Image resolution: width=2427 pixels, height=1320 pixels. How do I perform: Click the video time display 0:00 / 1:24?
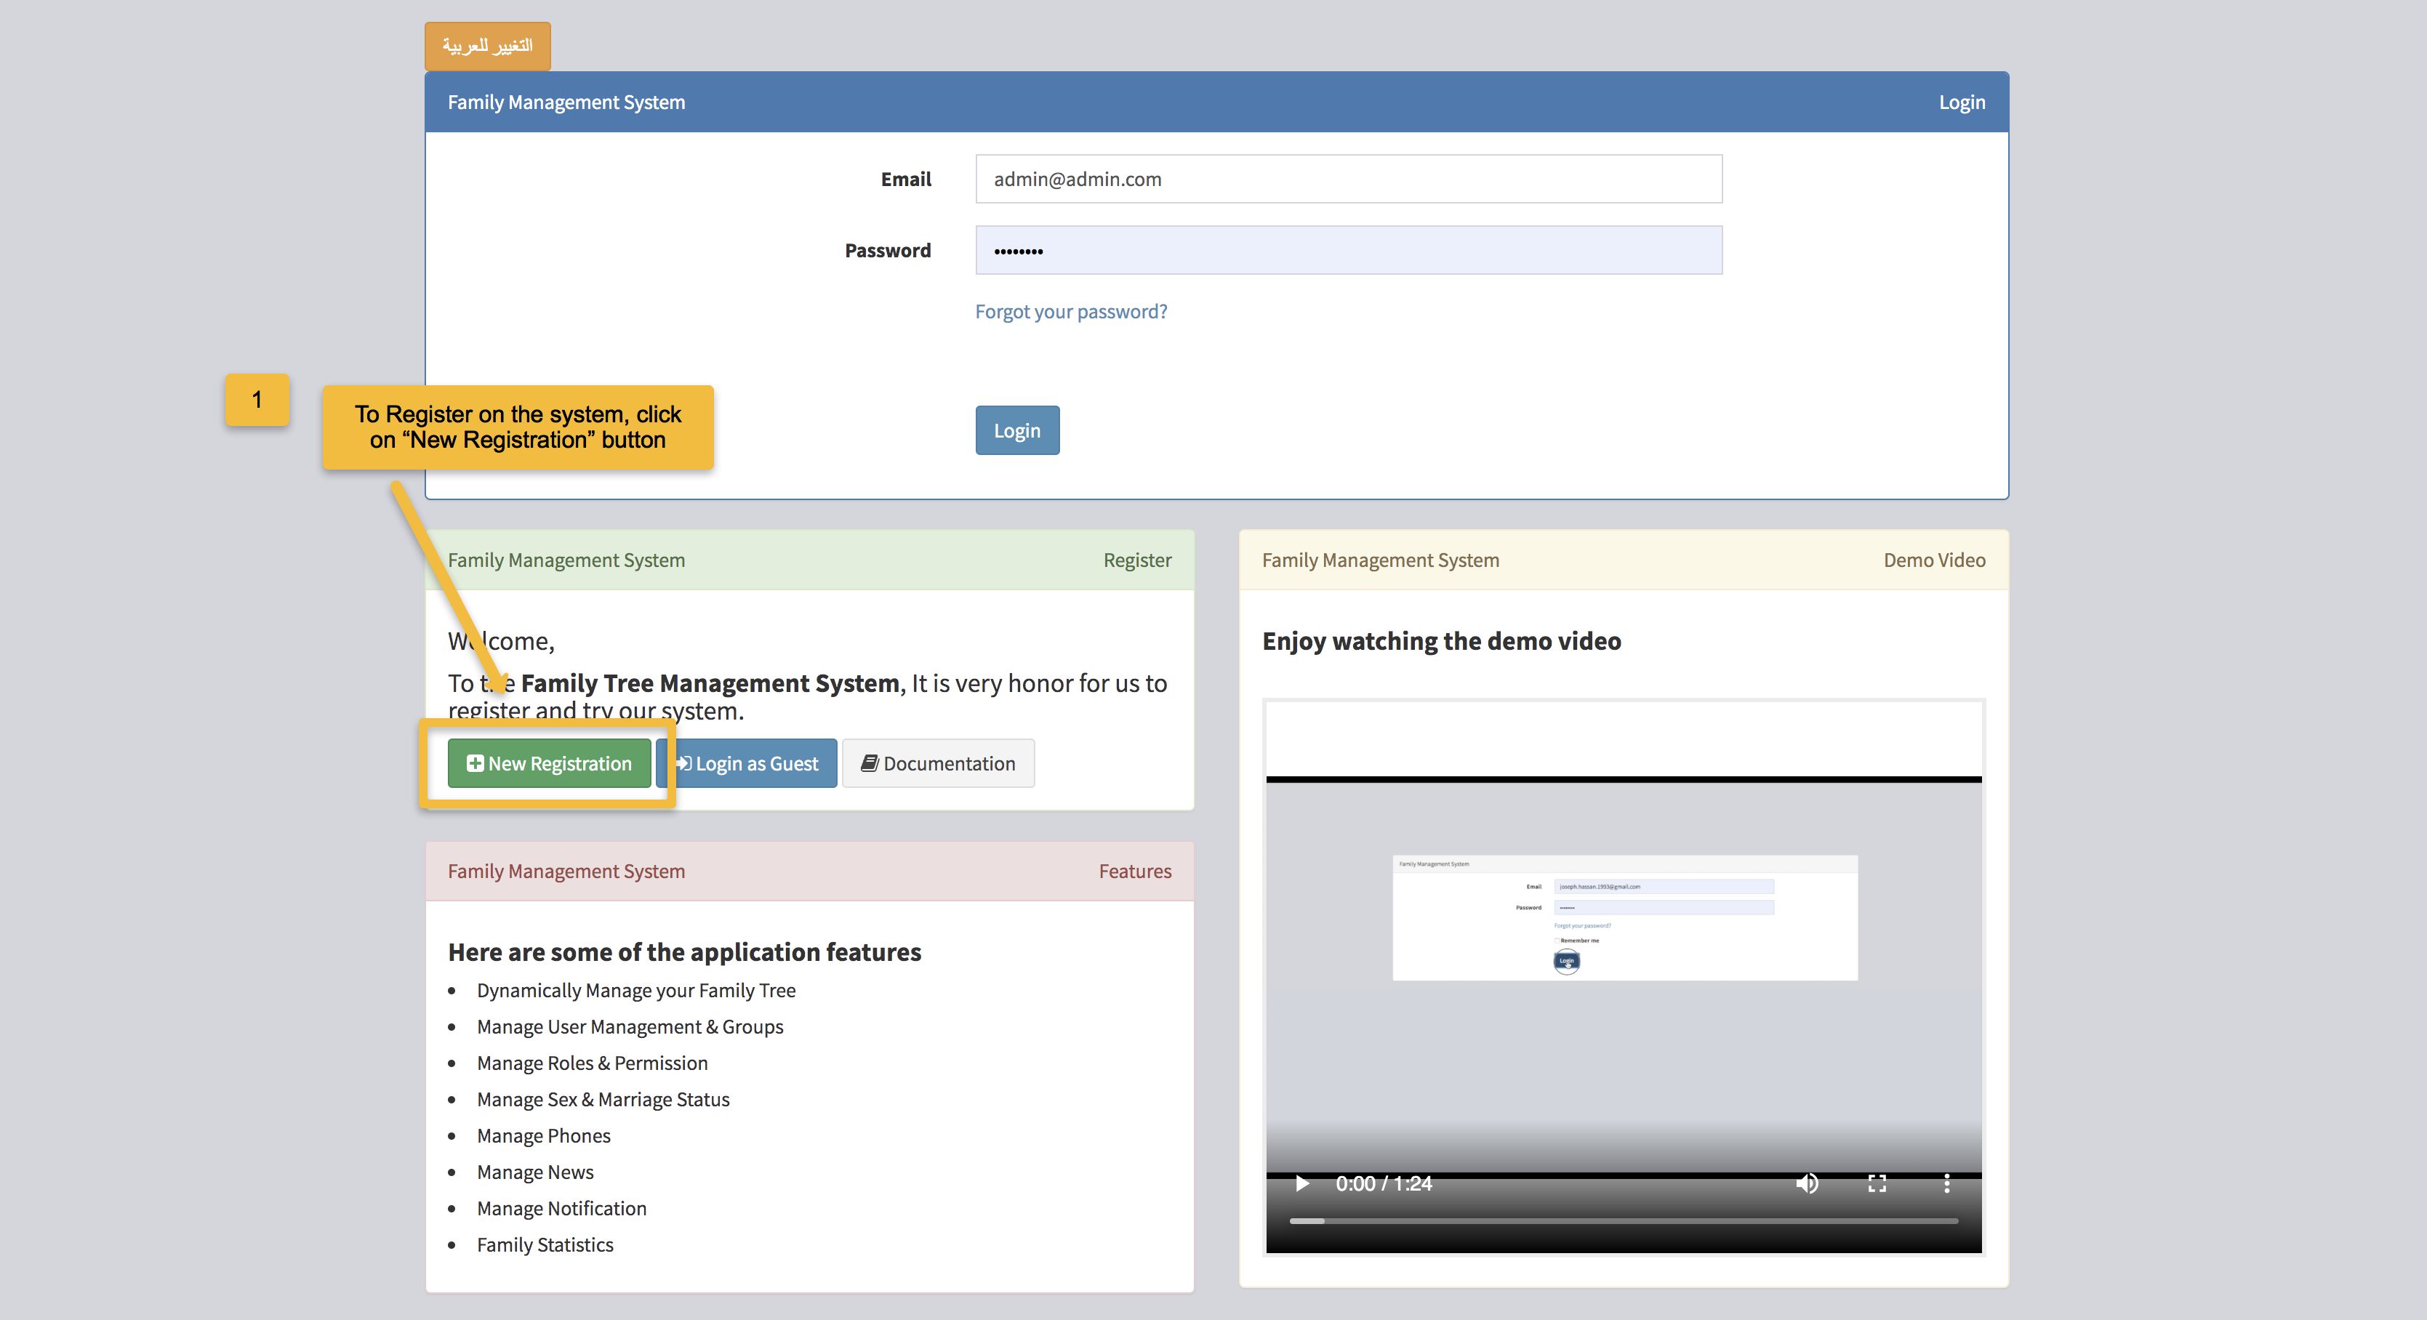1383,1183
